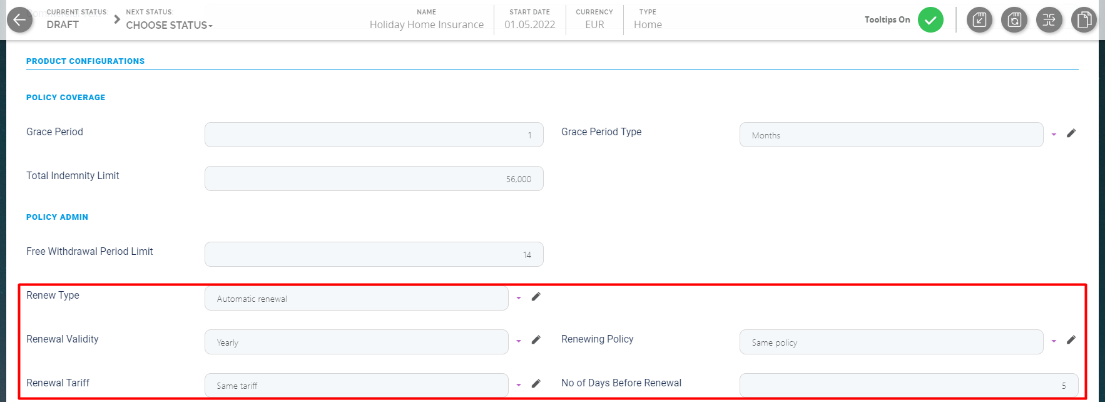Open the Choose Status dropdown
The height and width of the screenshot is (402, 1105).
point(169,25)
